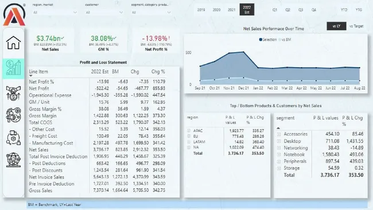Screen dimensions: 373x210
Task: Select the Total Post Invoice Deduction row
Action: click(58, 157)
